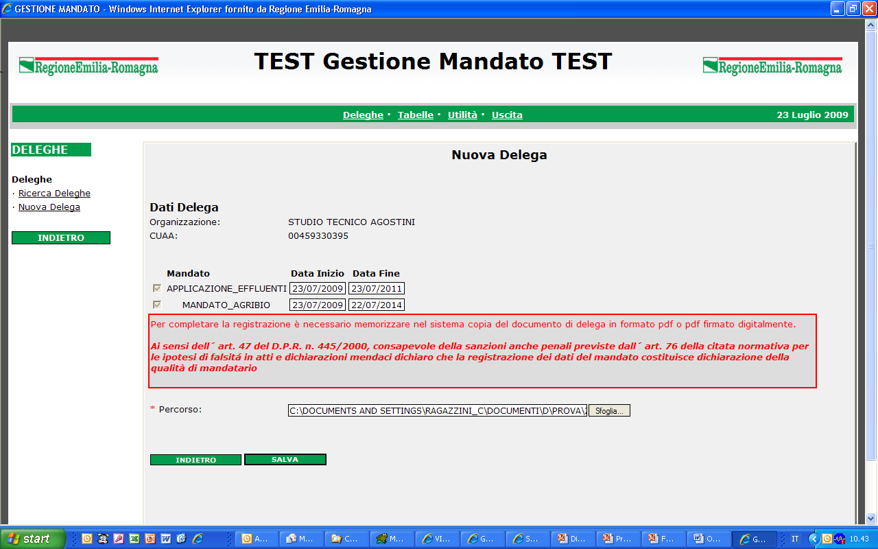Click the taskbar clock showing 10.43

[859, 539]
